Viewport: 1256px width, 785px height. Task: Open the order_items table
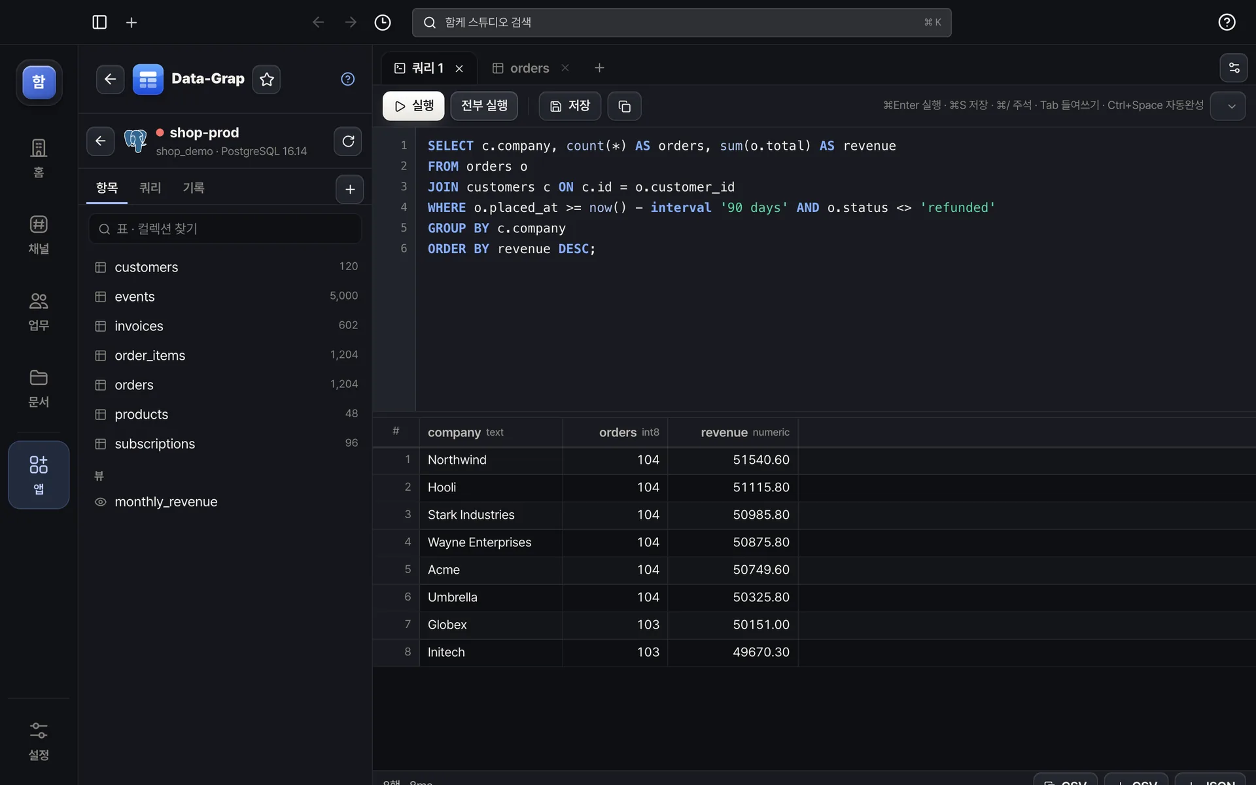pyautogui.click(x=225, y=355)
